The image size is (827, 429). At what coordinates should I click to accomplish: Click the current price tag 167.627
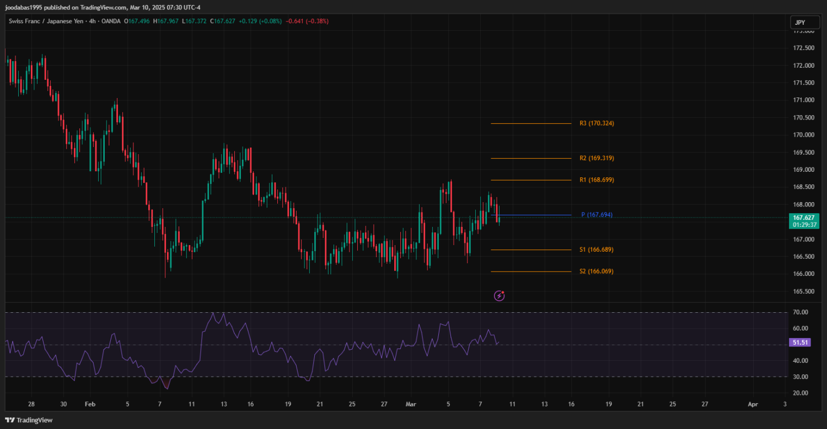(803, 218)
